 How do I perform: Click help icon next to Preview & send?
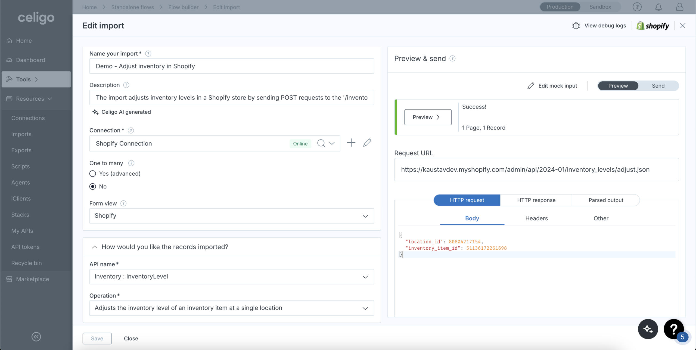point(452,58)
